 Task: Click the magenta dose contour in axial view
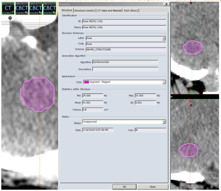tap(37, 95)
